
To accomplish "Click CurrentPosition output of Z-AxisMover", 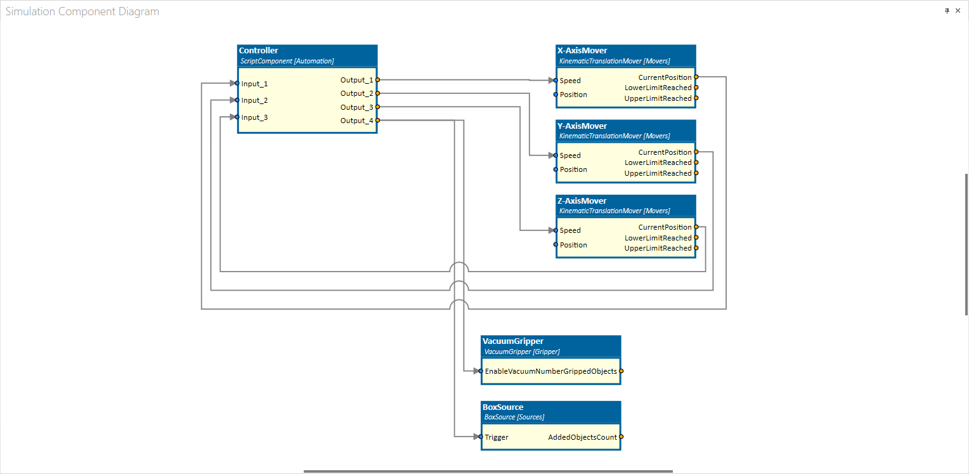I will 696,227.
